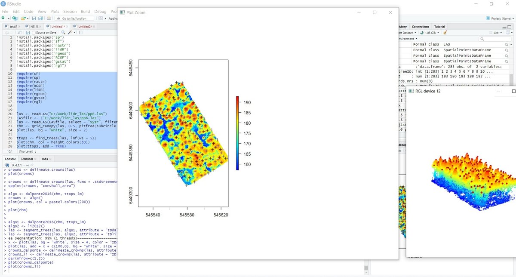Viewport: 516px width, 277px height.
Task: Click the Environment pane vertical scrollbar
Action: [x=512, y=80]
